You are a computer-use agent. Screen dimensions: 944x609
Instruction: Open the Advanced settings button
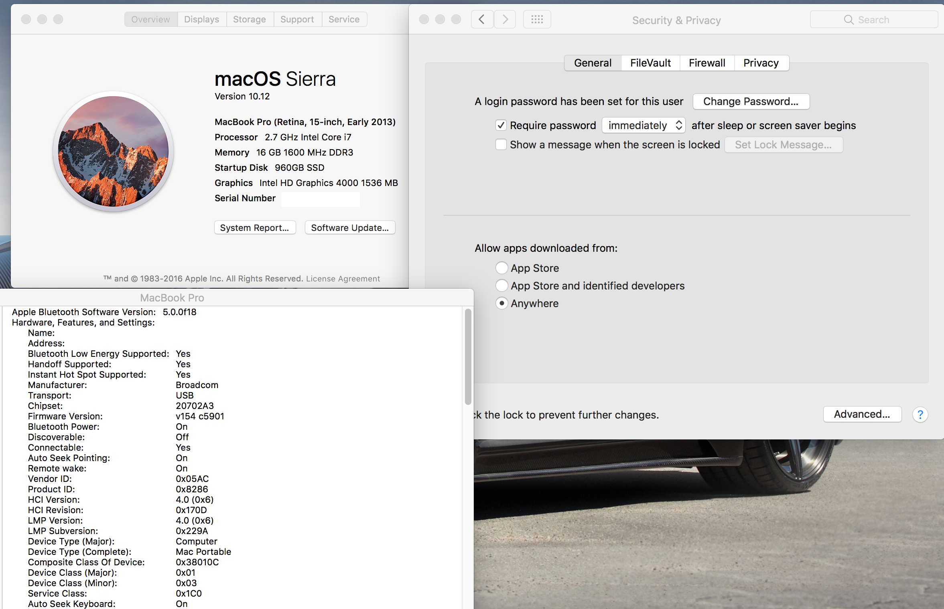coord(862,414)
